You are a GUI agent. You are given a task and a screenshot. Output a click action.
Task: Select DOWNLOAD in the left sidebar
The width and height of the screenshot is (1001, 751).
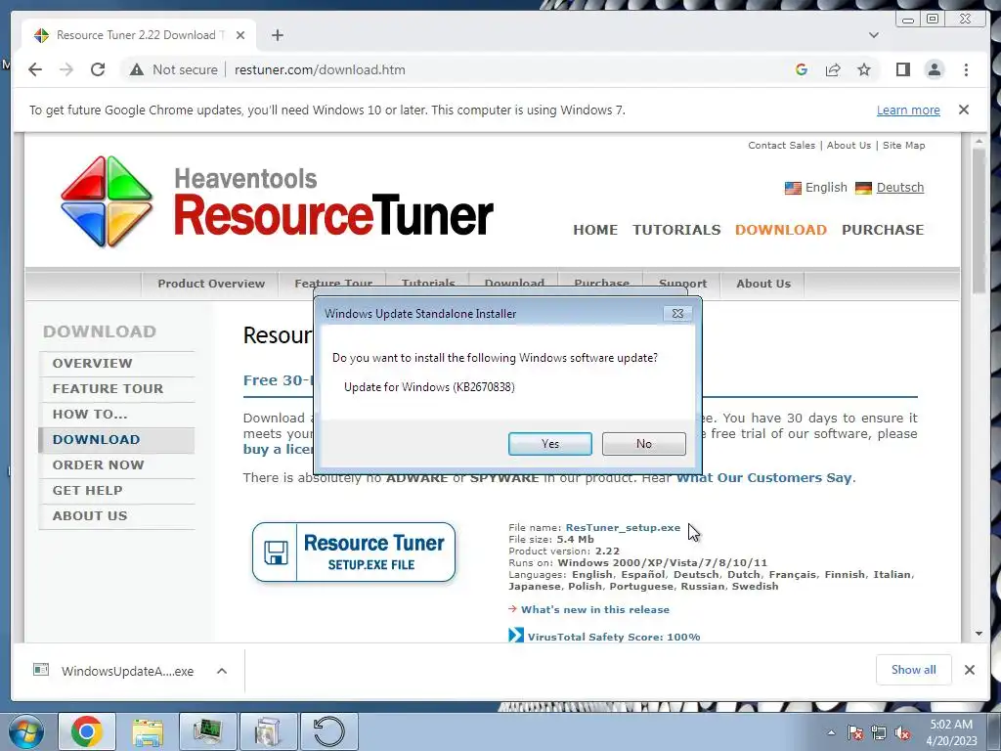point(117,440)
